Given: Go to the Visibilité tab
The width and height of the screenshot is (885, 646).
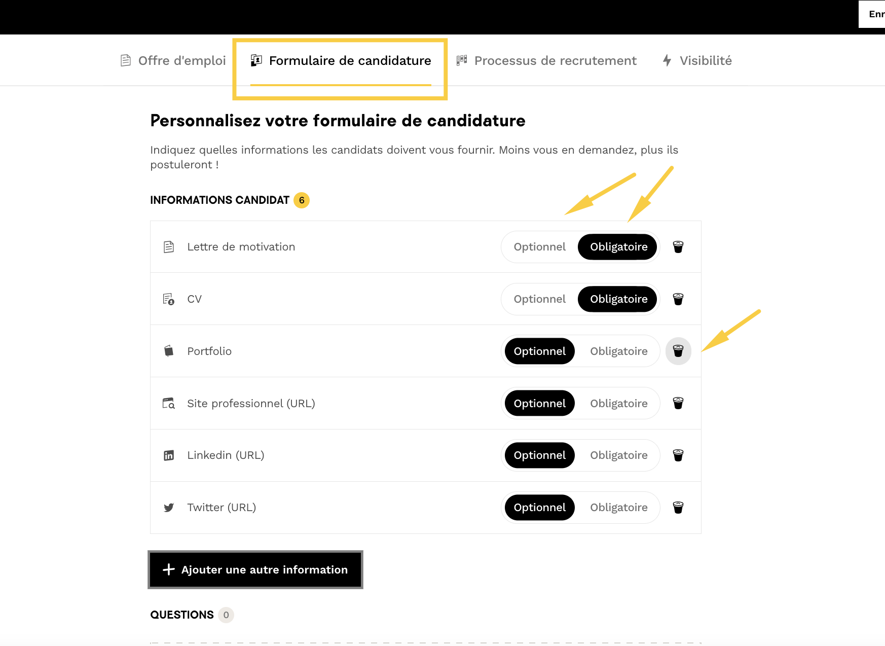Looking at the screenshot, I should coord(697,61).
